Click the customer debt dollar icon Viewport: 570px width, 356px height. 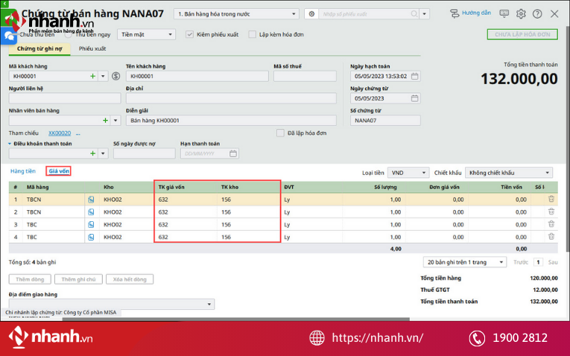[x=115, y=76]
